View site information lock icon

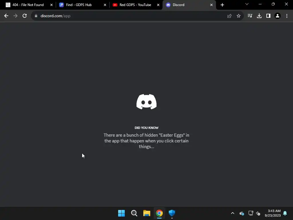(x=36, y=16)
